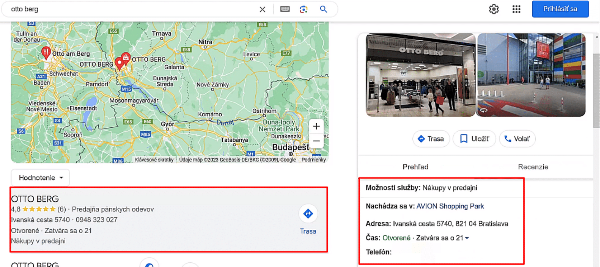Click the Prihlásiť sa sign-in button
The width and height of the screenshot is (600, 267).
560,9
